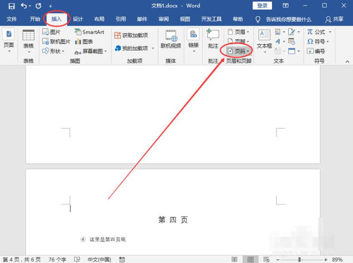Viewport: 353px width, 263px height.
Task: Expand the 形状 shapes dropdown
Action: coord(52,51)
